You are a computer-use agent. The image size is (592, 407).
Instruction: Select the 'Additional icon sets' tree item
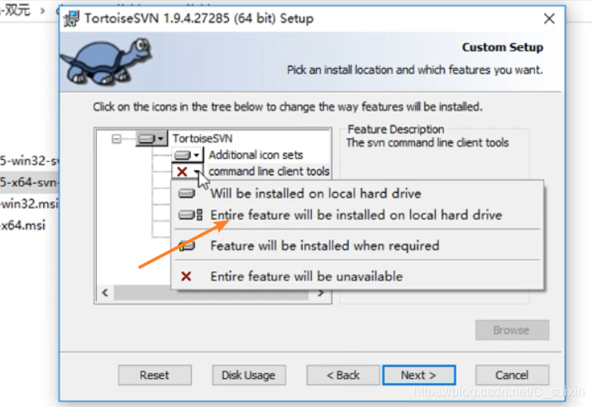255,155
